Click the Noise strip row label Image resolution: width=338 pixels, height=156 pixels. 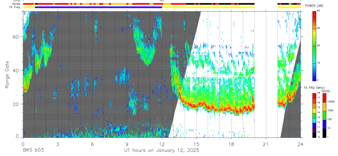(16, 4)
